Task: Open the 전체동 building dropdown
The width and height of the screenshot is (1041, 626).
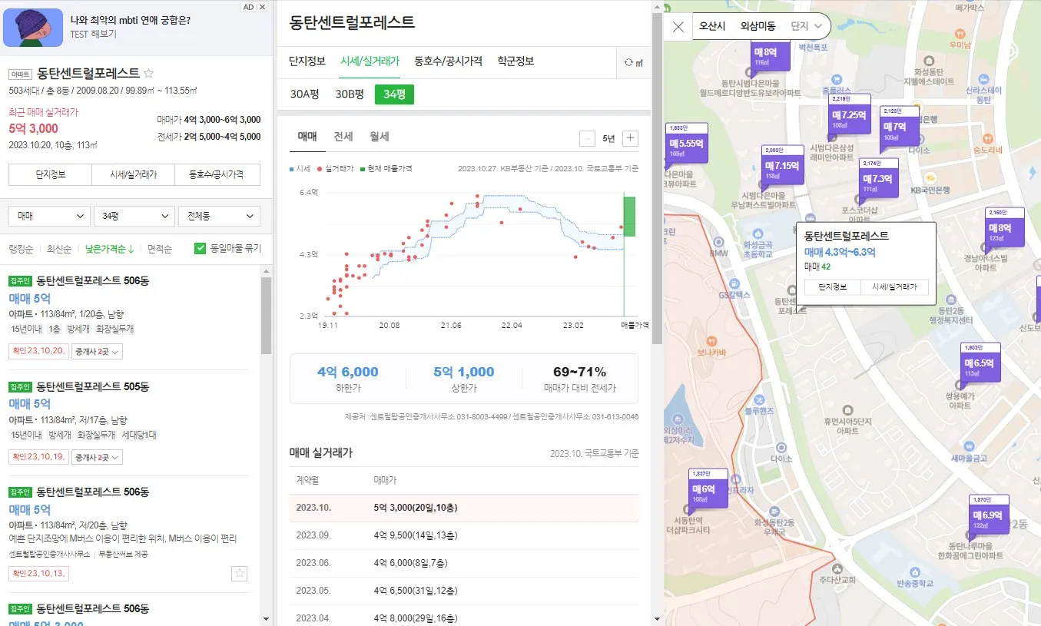Action: [219, 216]
